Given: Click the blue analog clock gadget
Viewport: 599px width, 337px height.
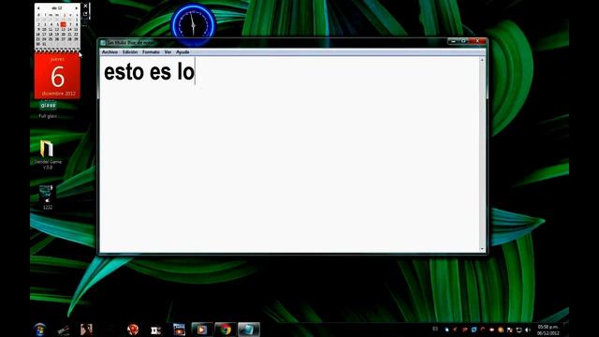Looking at the screenshot, I should click(x=194, y=24).
